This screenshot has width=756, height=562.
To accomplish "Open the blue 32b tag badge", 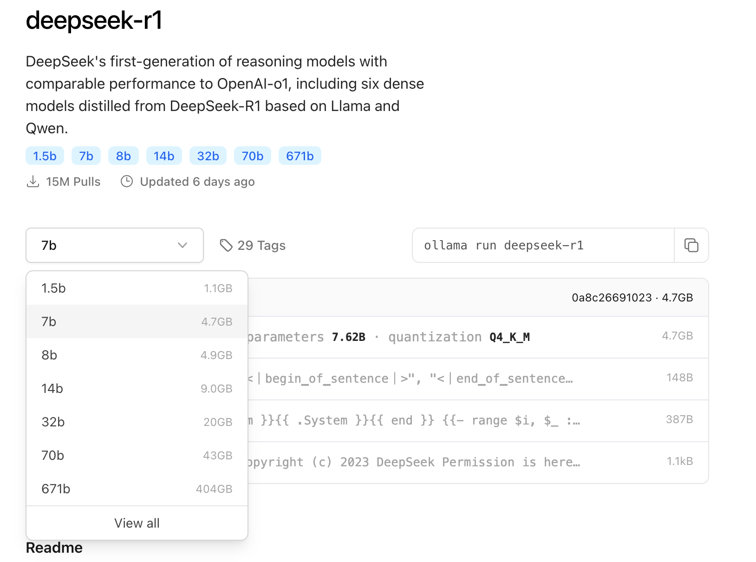I will point(208,156).
